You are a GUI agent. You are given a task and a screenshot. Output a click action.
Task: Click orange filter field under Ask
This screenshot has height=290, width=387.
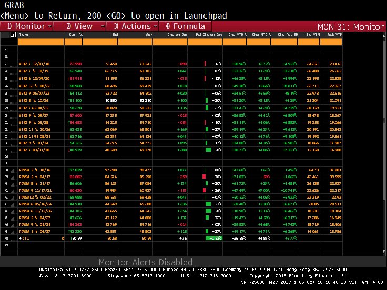tap(135, 42)
